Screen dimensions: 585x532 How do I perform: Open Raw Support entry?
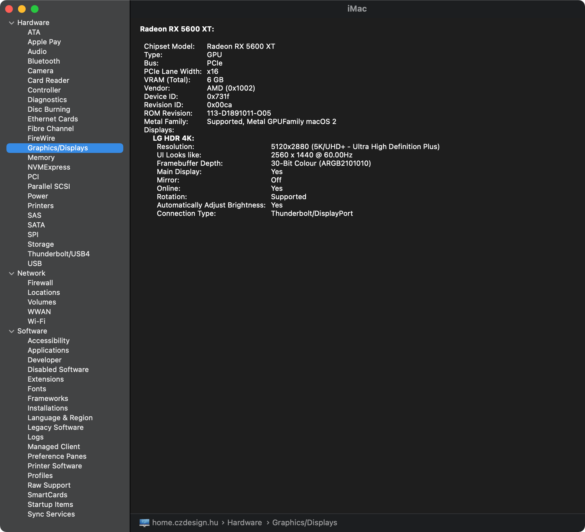[x=49, y=485]
